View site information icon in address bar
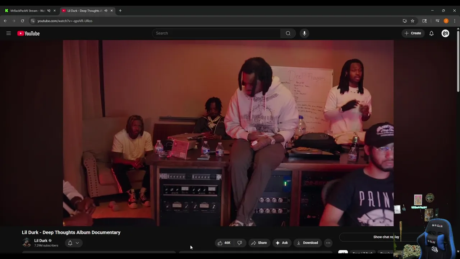This screenshot has width=460, height=259. point(33,21)
